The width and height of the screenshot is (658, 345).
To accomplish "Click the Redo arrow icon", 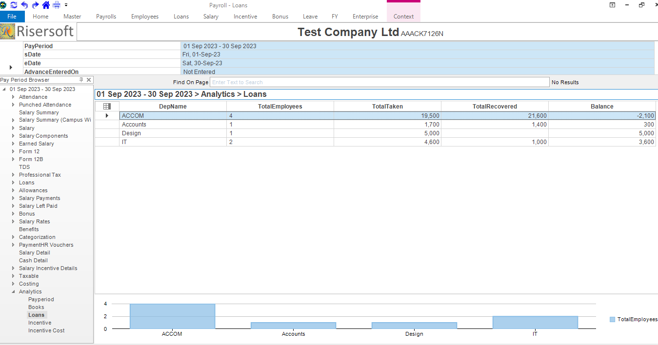I will [35, 5].
